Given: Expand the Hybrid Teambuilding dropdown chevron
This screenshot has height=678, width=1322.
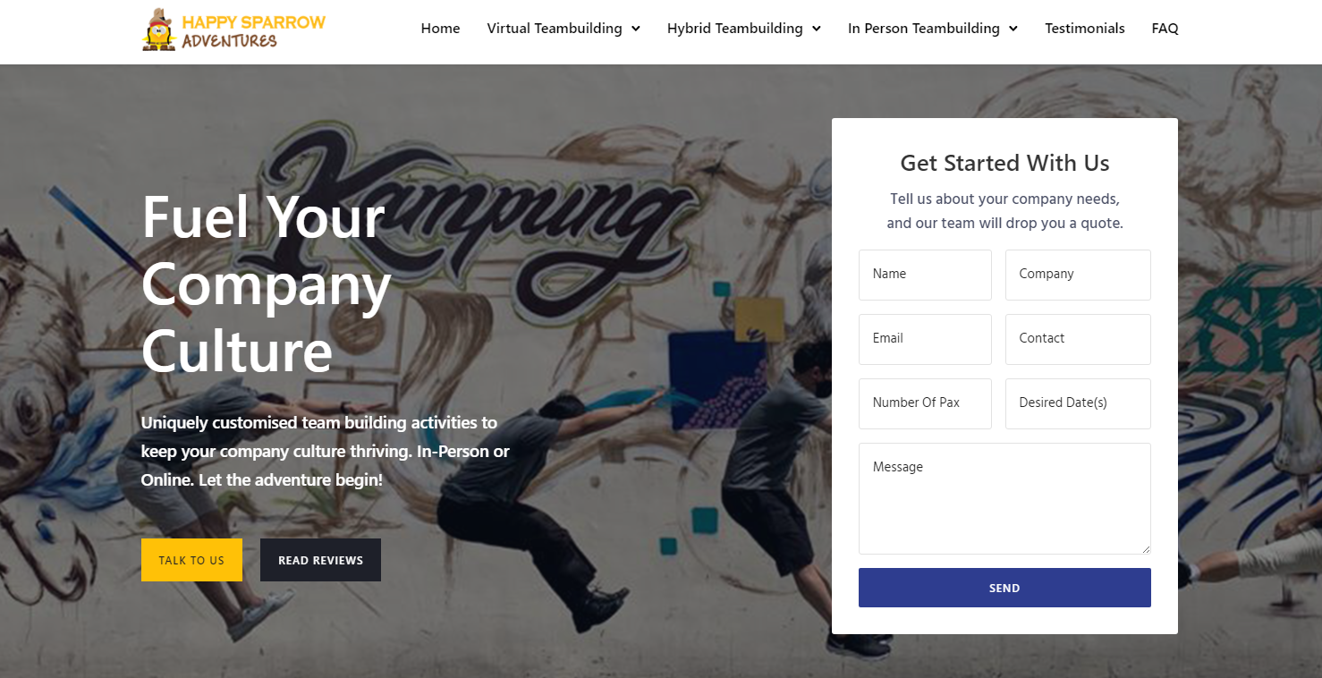Looking at the screenshot, I should coord(816,29).
